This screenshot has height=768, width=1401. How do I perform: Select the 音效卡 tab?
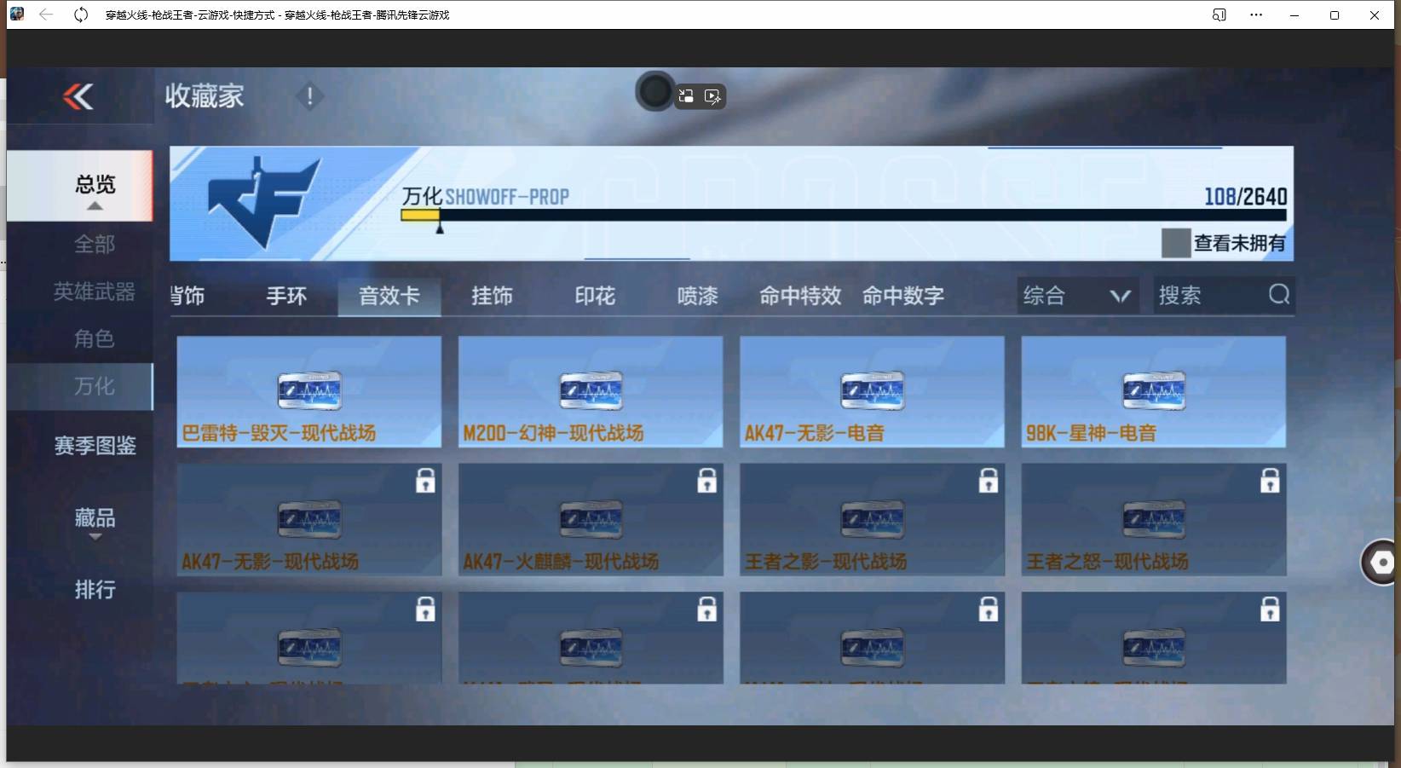coord(389,296)
